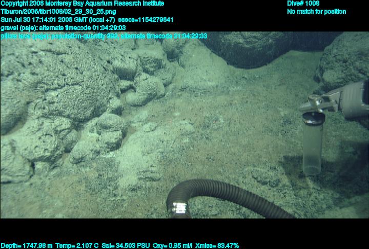This screenshot has width=369, height=249.
Task: Click the timestamp Sun Jul 30 17:14:01 2006 GMT
Action: coord(44,20)
